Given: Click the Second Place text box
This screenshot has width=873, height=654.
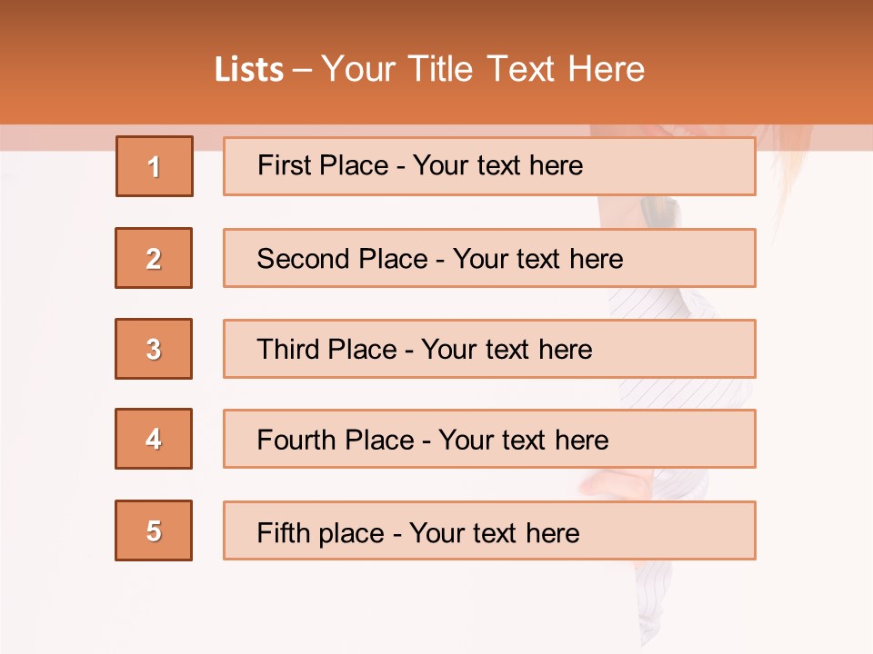Looking at the screenshot, I should (x=489, y=258).
